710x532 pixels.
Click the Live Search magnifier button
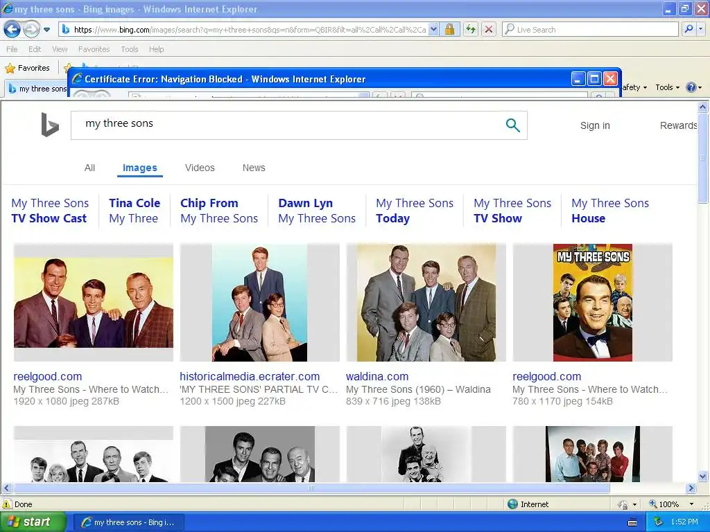(x=689, y=30)
